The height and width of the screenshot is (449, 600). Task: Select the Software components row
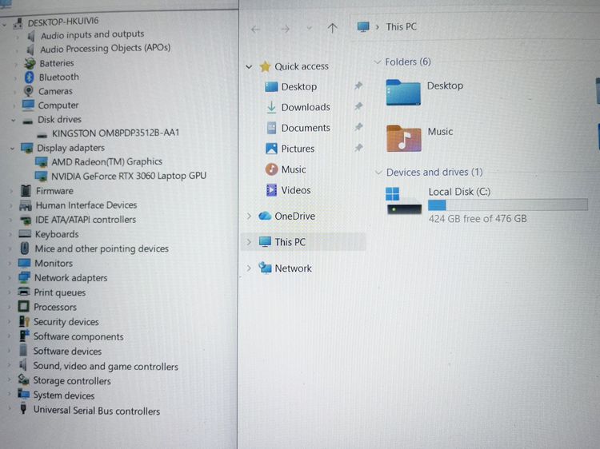[78, 336]
